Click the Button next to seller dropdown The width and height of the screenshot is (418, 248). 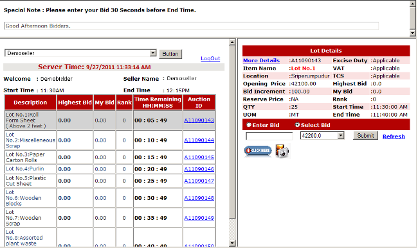(170, 54)
